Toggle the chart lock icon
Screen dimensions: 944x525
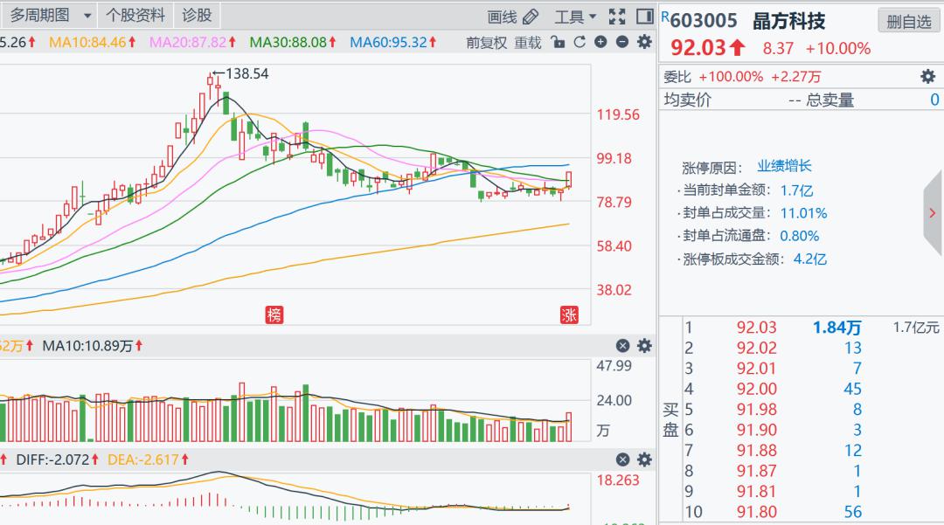pos(558,42)
